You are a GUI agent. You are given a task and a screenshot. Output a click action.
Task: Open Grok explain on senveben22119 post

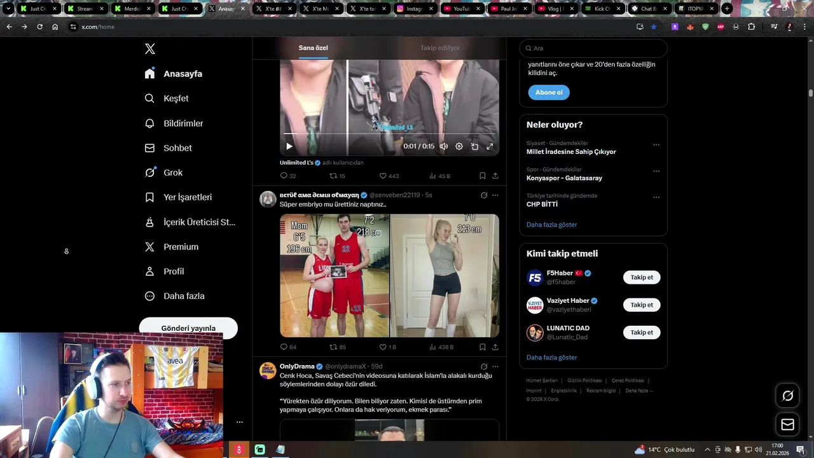click(484, 195)
